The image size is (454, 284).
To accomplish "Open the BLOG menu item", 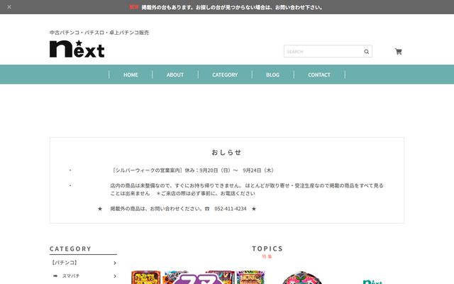I will click(272, 75).
